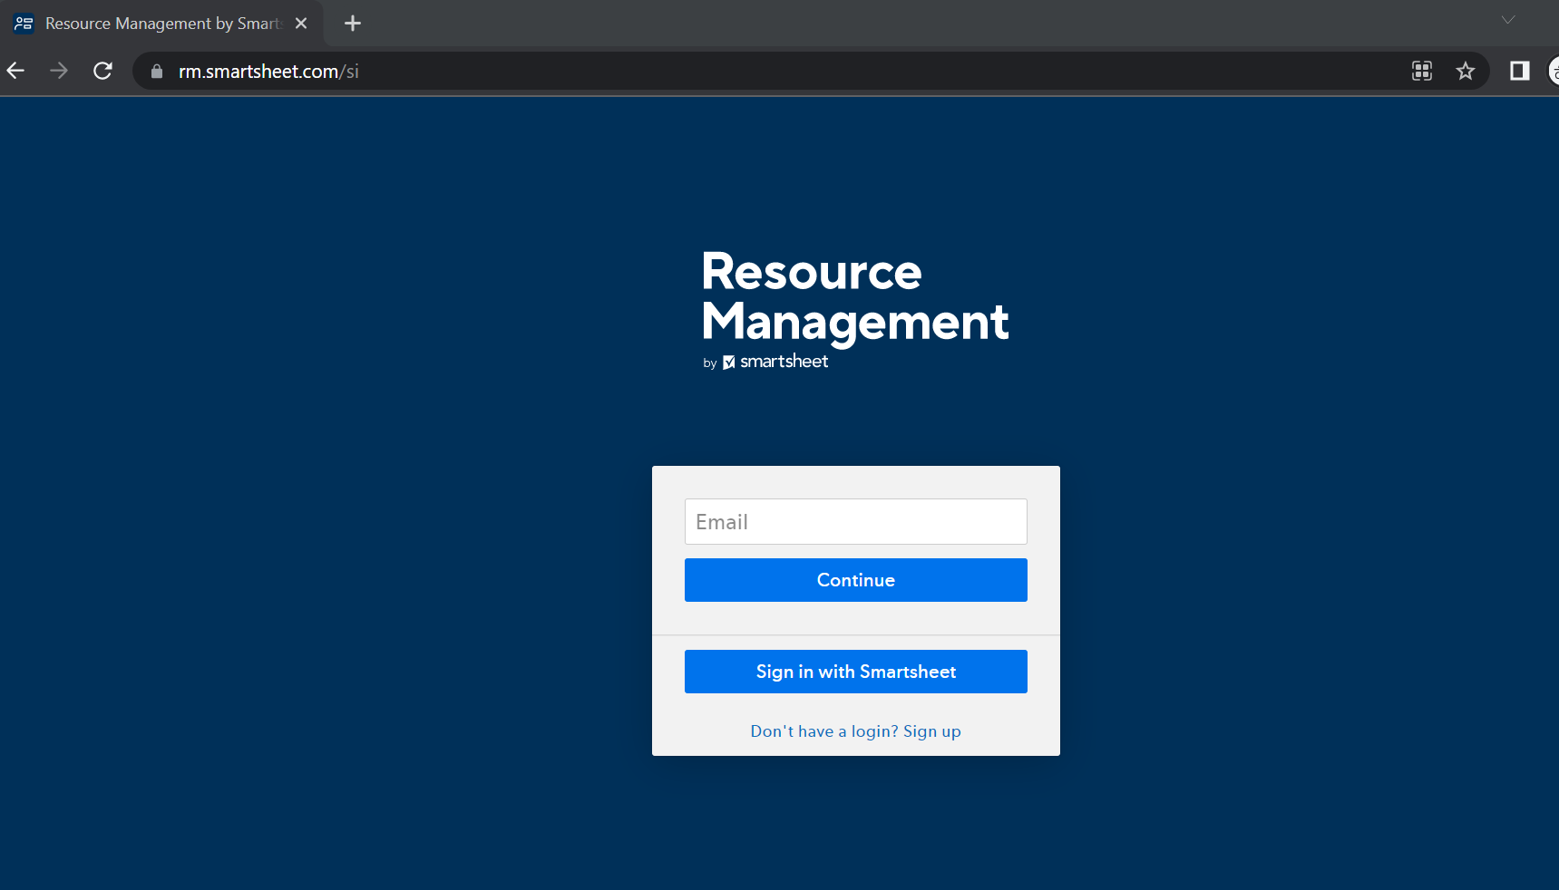Click the tab's Resource Management favicon

(x=24, y=24)
